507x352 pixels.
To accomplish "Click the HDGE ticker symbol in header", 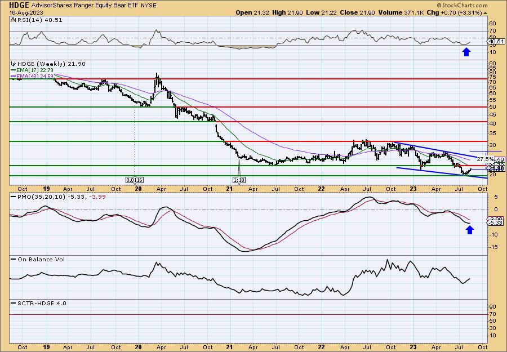I will (x=19, y=5).
